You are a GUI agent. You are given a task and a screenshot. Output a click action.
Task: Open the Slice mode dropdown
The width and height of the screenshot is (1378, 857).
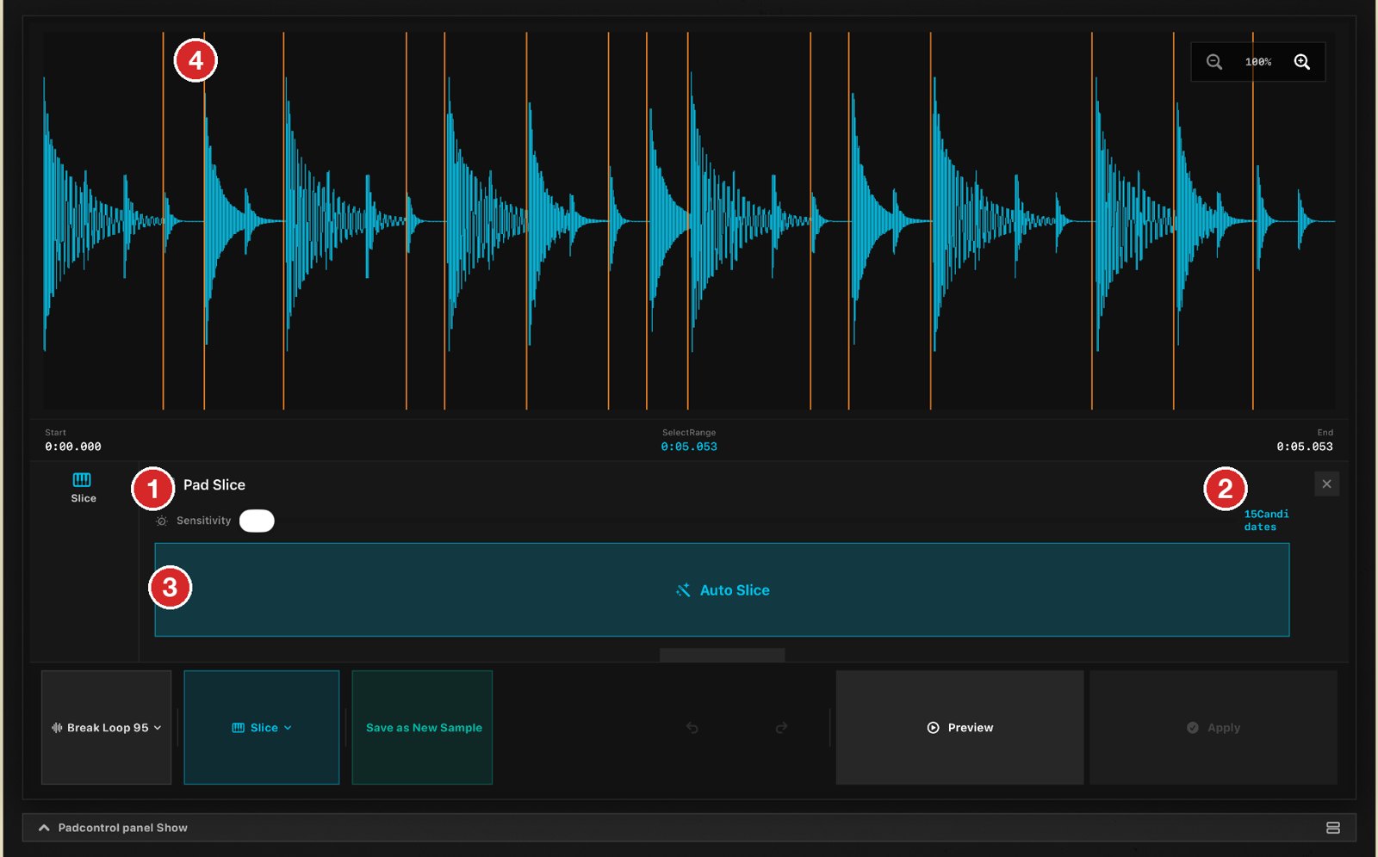tap(262, 727)
